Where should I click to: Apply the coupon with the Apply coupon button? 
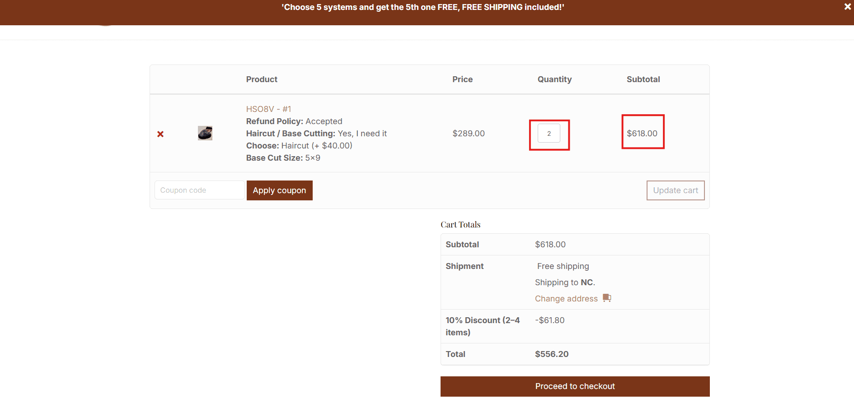tap(279, 190)
